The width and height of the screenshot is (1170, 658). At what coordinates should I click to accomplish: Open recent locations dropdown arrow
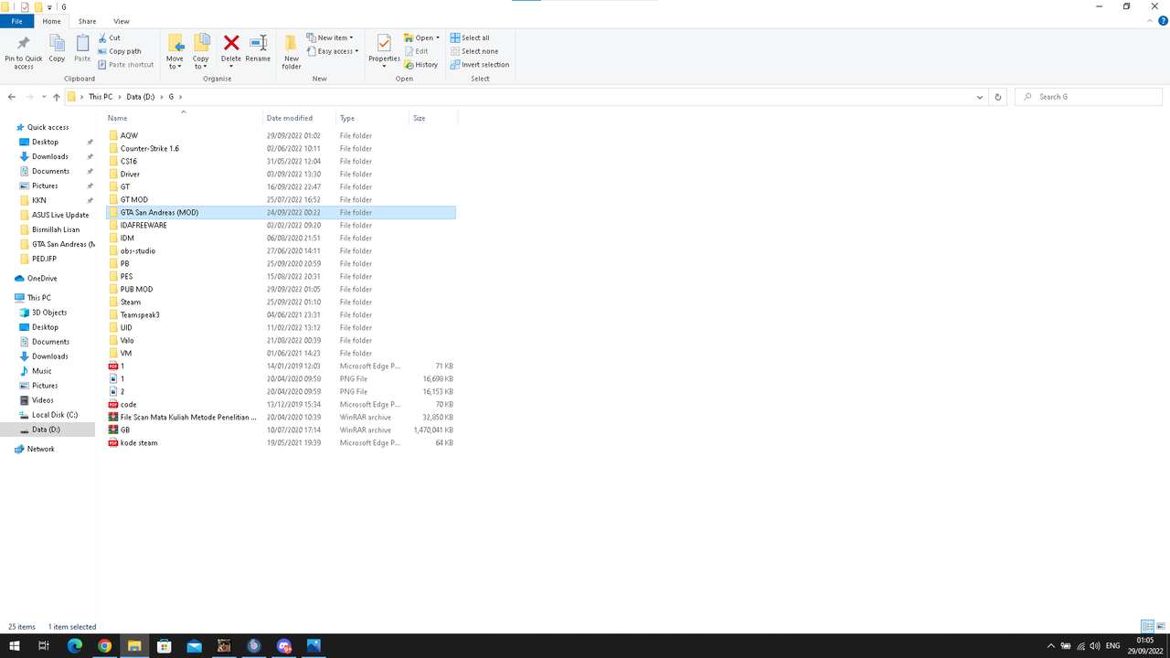coord(44,97)
